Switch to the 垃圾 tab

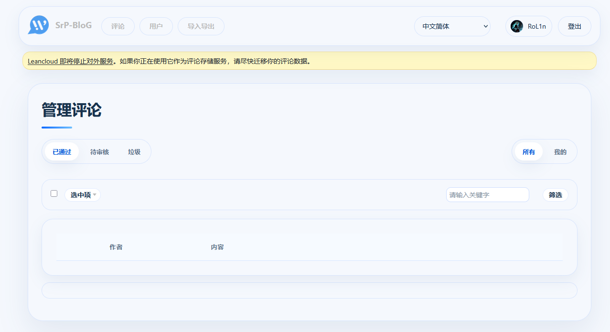tap(134, 152)
